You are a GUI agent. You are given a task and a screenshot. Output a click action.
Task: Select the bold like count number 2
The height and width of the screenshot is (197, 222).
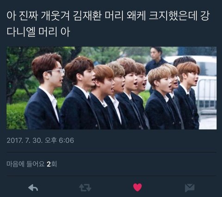[x=49, y=164]
